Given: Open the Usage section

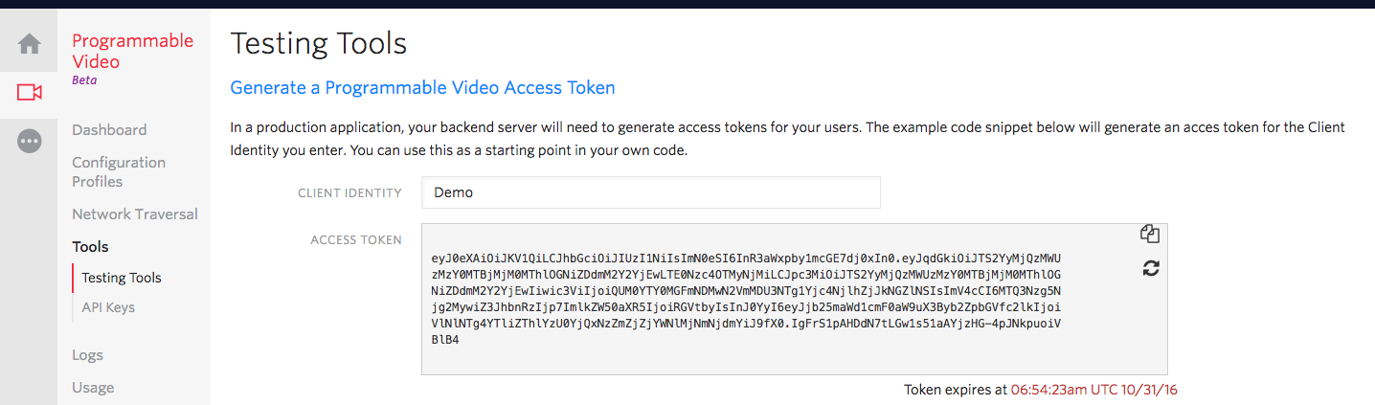Looking at the screenshot, I should coord(93,388).
